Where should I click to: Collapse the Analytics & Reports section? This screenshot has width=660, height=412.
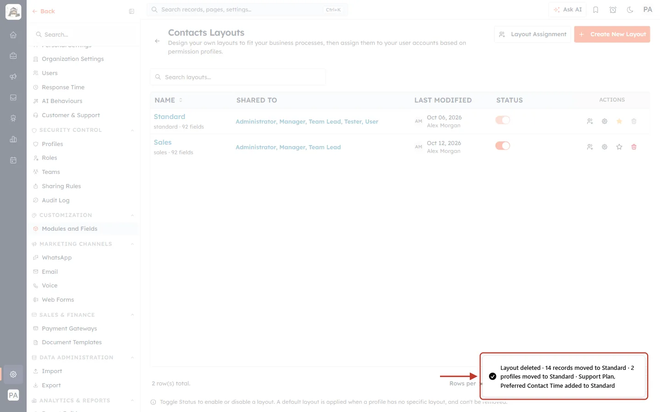[x=132, y=401]
